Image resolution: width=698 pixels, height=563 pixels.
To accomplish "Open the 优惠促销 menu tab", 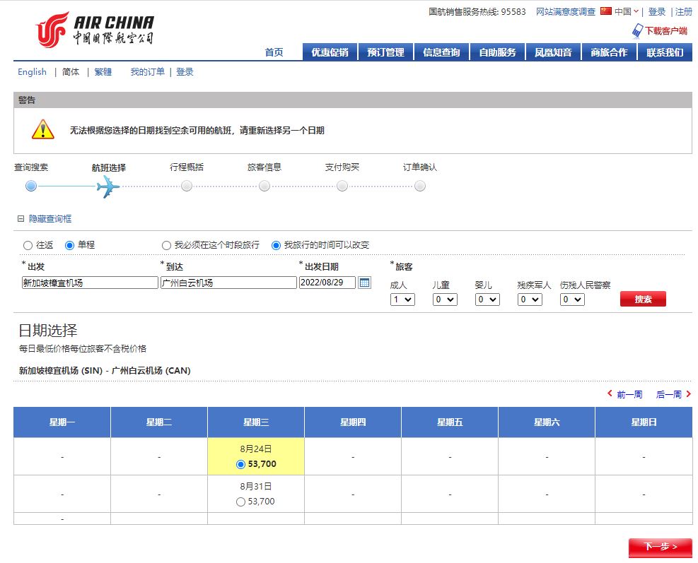I will click(330, 52).
